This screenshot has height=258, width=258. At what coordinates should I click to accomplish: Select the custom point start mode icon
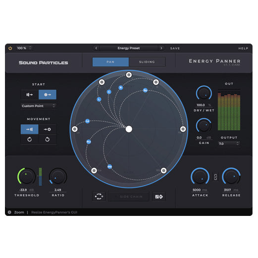coord(48,95)
